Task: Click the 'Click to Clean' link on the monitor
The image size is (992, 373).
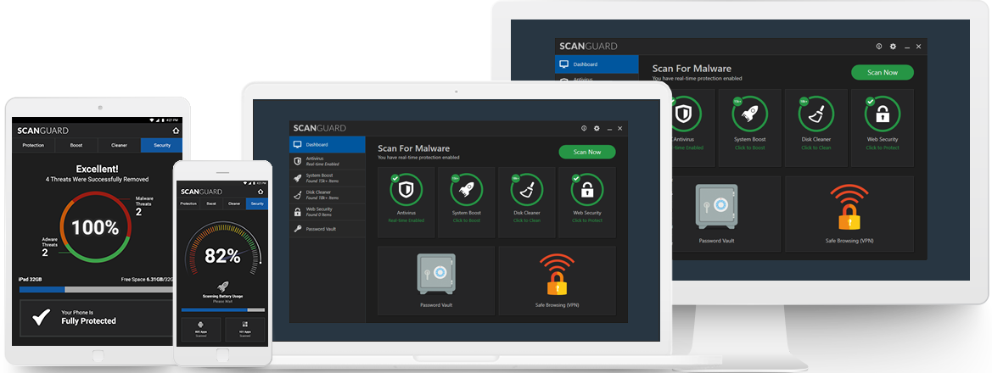Action: click(x=816, y=148)
